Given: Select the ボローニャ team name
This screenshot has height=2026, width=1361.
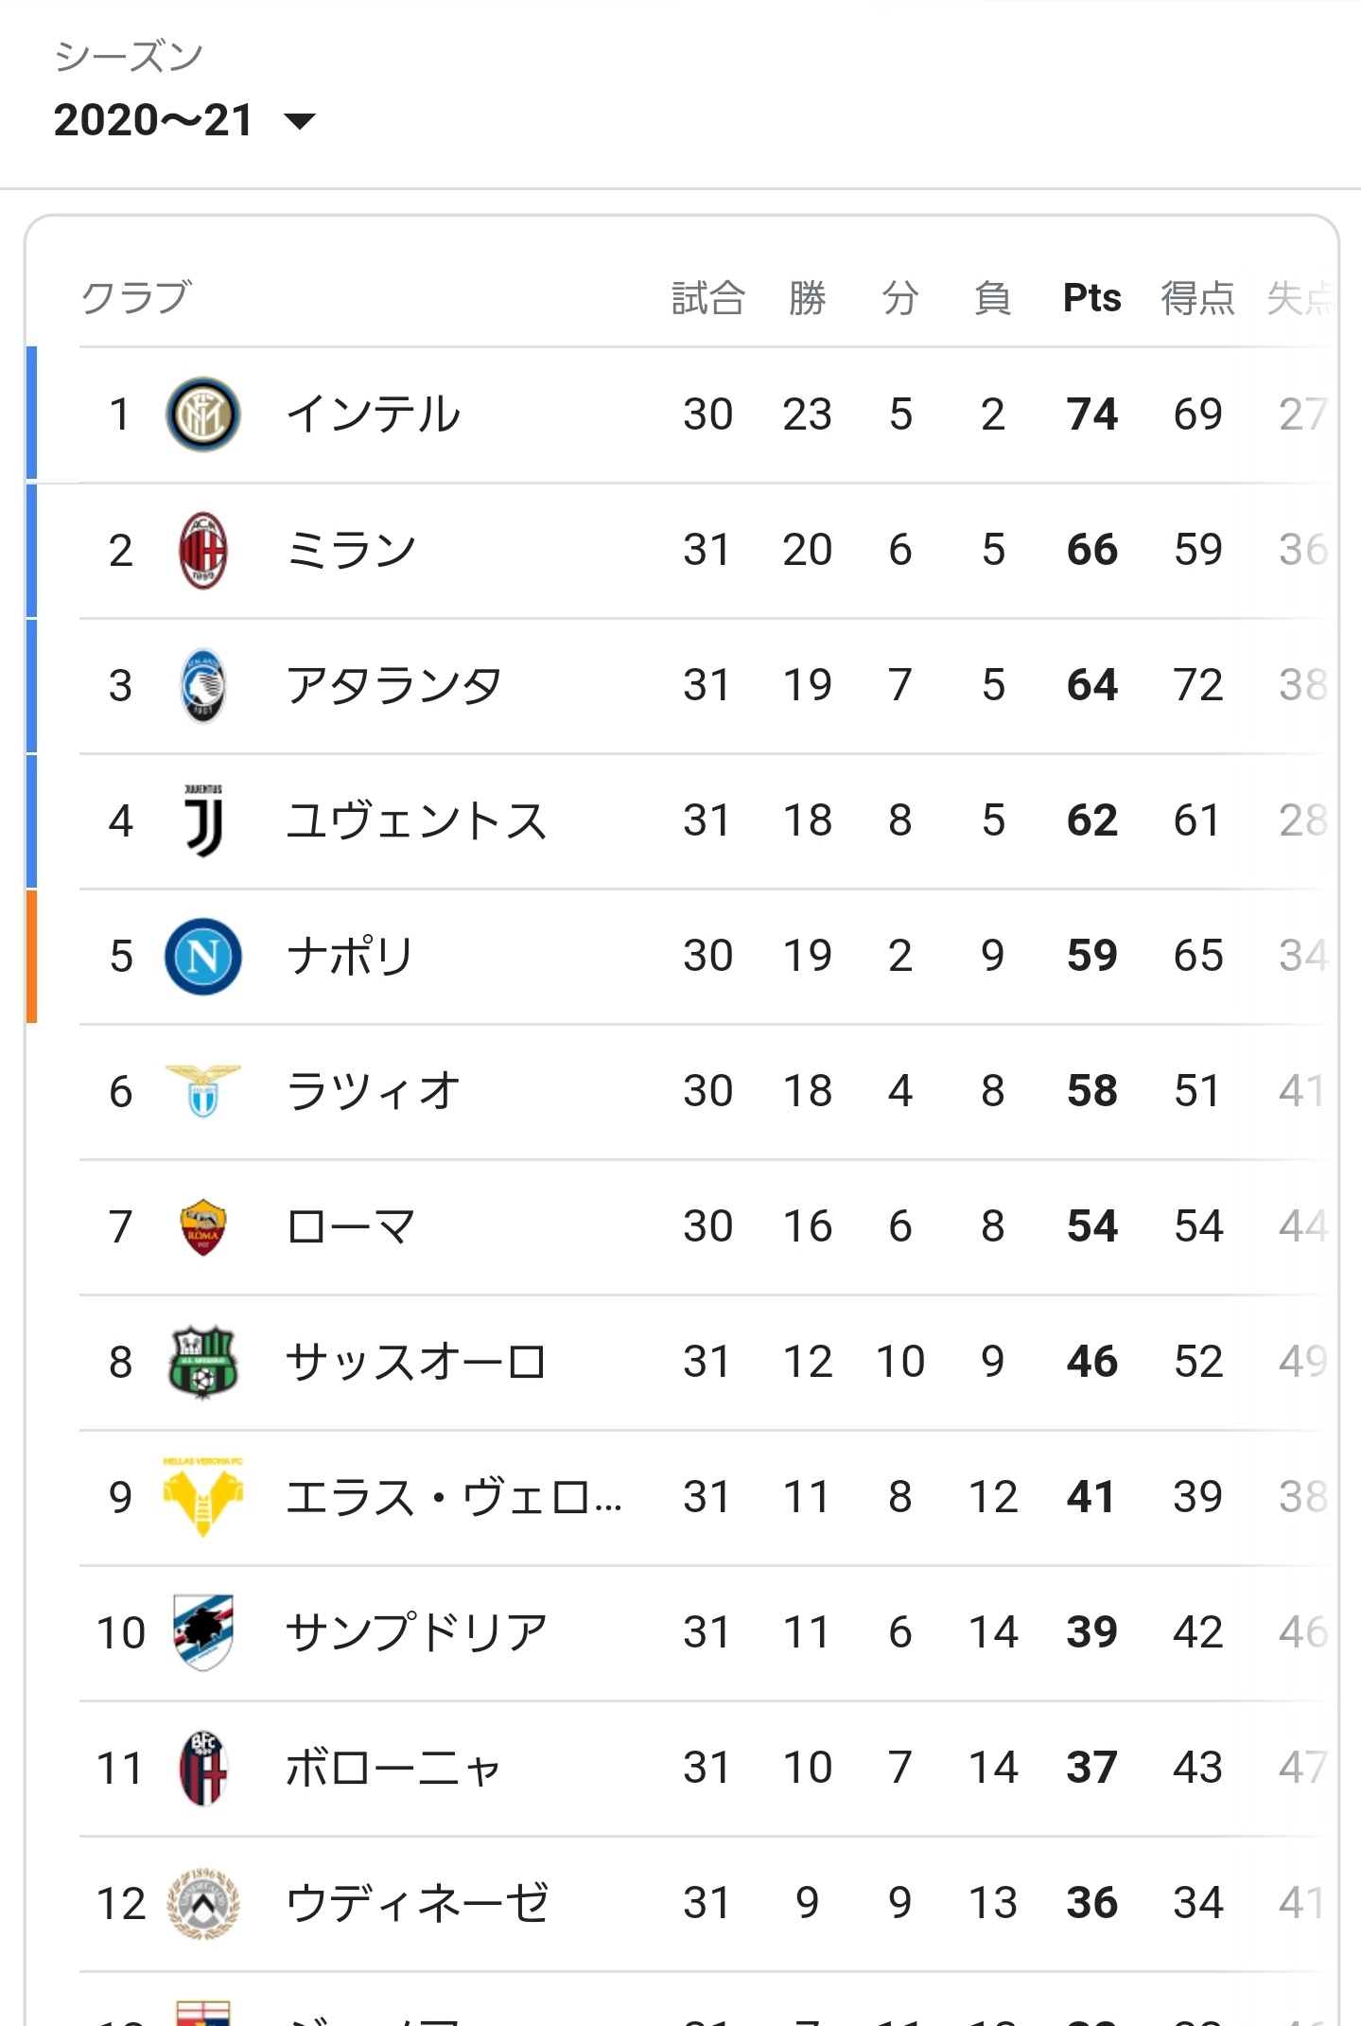Looking at the screenshot, I should 393,1768.
